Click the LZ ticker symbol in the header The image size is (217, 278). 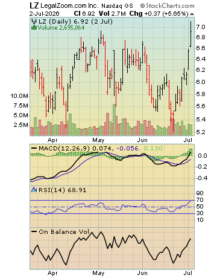tap(34, 6)
